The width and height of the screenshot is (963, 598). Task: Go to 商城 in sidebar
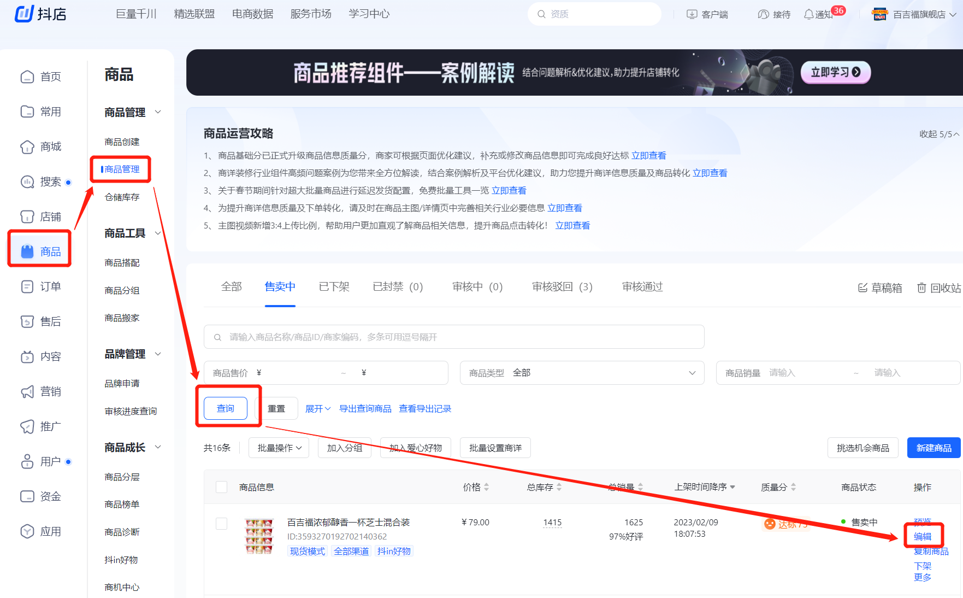pos(40,146)
